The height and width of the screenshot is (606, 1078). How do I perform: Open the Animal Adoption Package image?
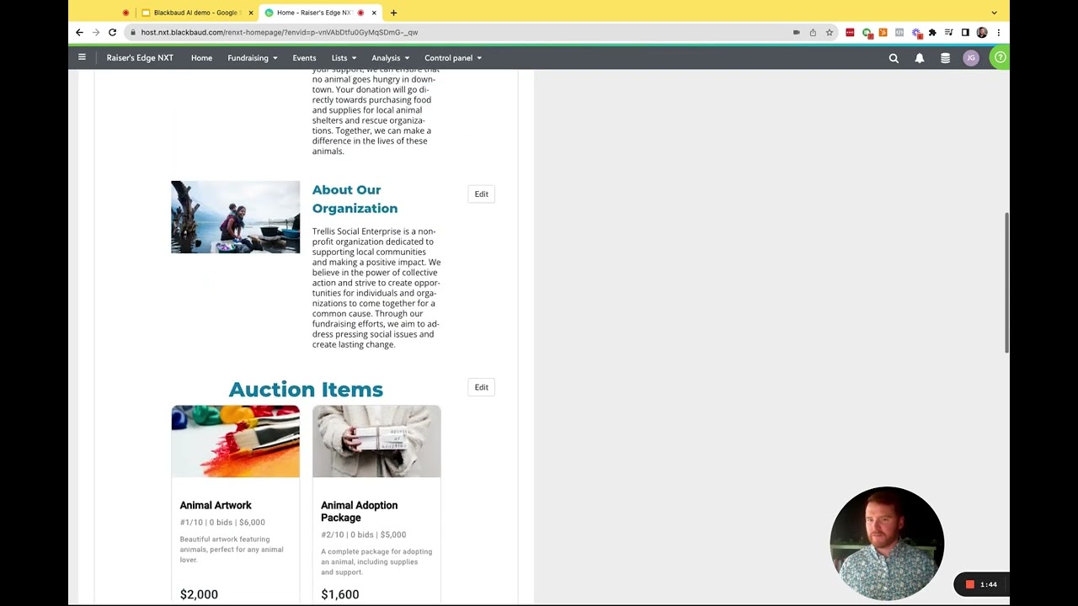(x=376, y=442)
